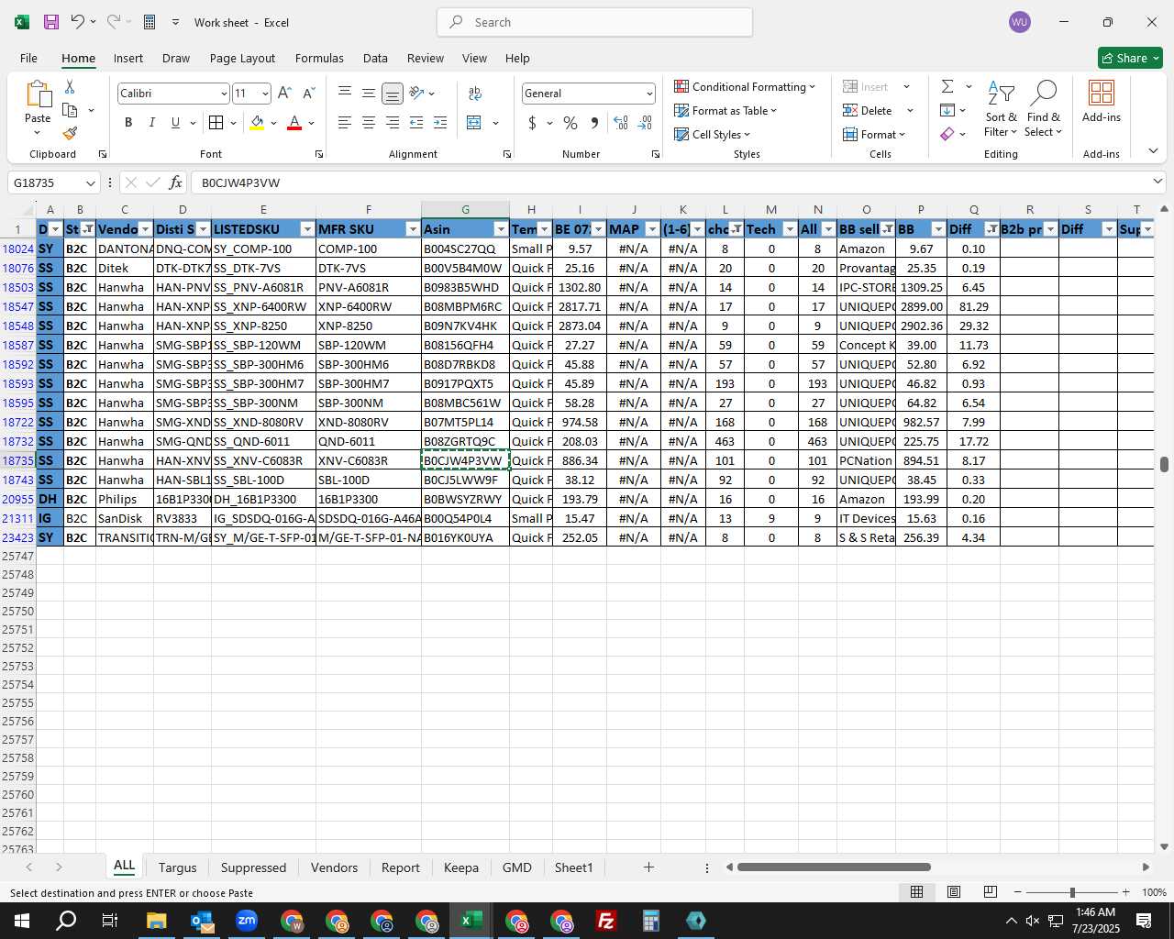The image size is (1174, 939).
Task: Center text horizontally
Action: 368,123
